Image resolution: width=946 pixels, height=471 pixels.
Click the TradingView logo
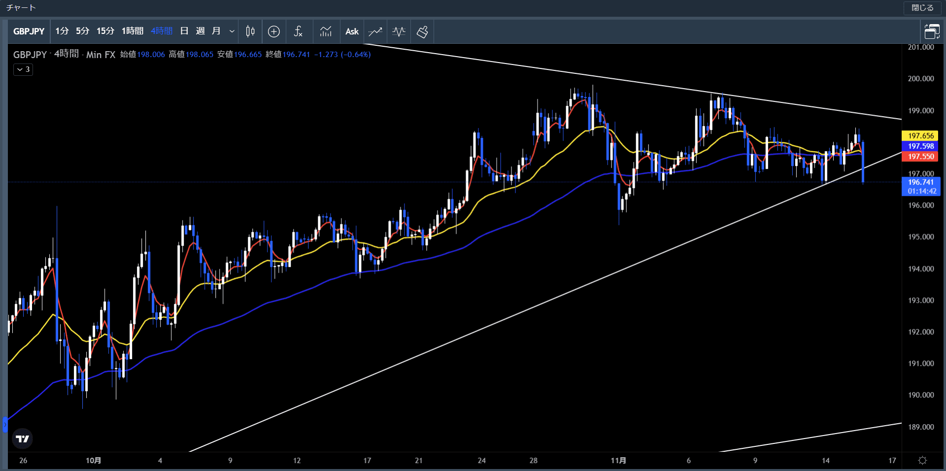22,439
